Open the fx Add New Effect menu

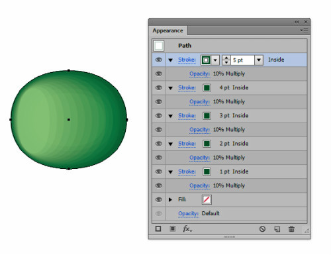tap(187, 229)
